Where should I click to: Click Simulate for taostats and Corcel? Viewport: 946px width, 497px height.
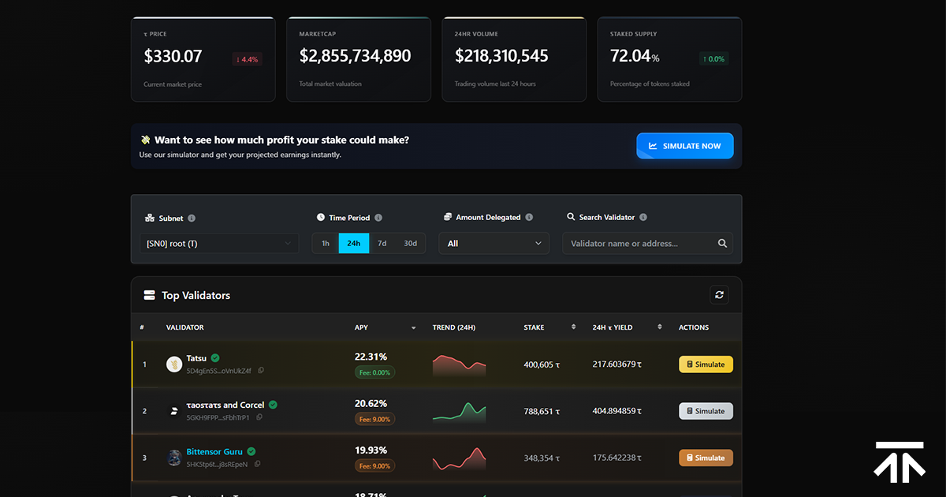point(706,411)
